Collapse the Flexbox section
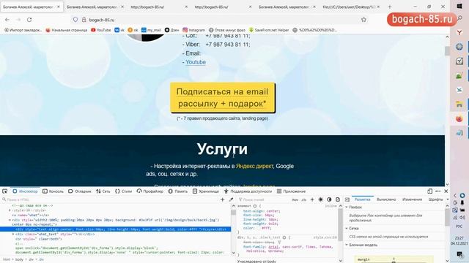Viewport: 469px width, 263px height. pyautogui.click(x=347, y=207)
